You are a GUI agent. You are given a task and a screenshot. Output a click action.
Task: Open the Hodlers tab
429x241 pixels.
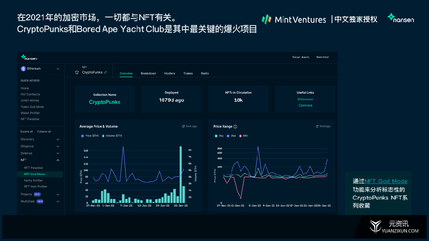[169, 74]
